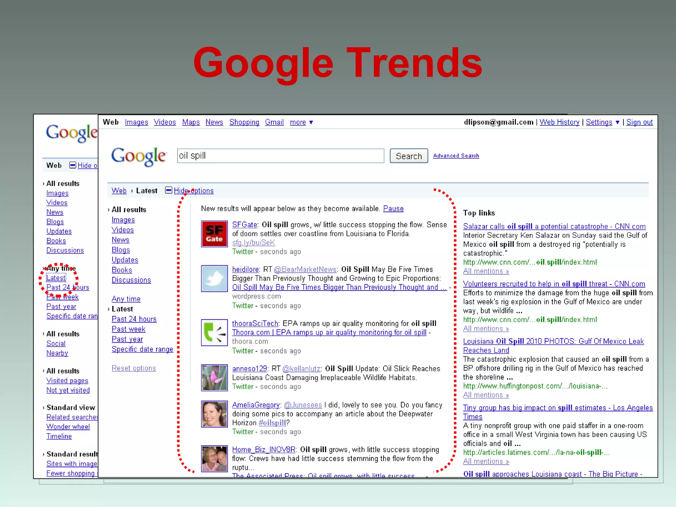Image resolution: width=676 pixels, height=507 pixels.
Task: Click the Search button
Action: 409,156
